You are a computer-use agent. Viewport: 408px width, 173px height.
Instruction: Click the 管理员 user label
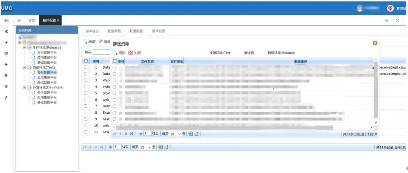[x=402, y=8]
